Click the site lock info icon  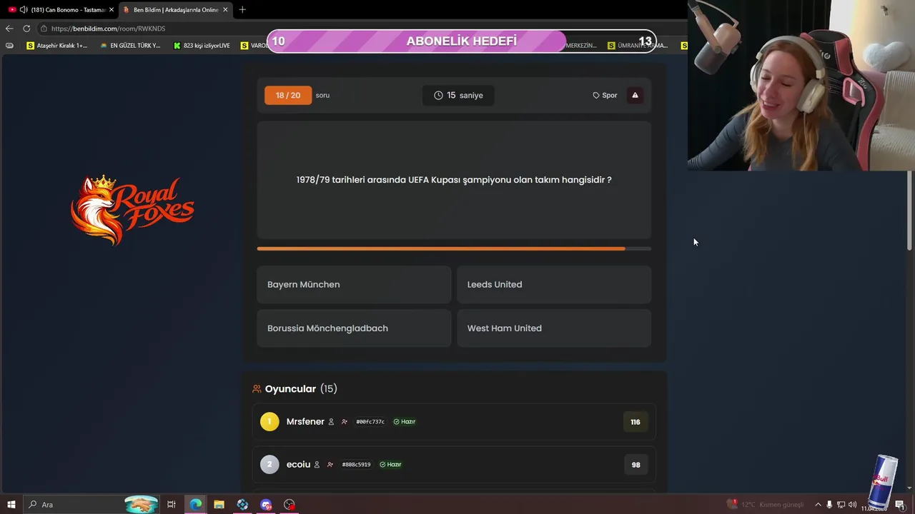coord(44,29)
